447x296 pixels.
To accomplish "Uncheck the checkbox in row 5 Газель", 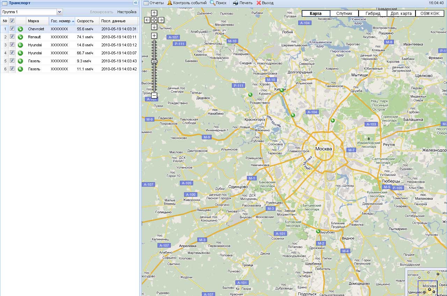I will 12,61.
